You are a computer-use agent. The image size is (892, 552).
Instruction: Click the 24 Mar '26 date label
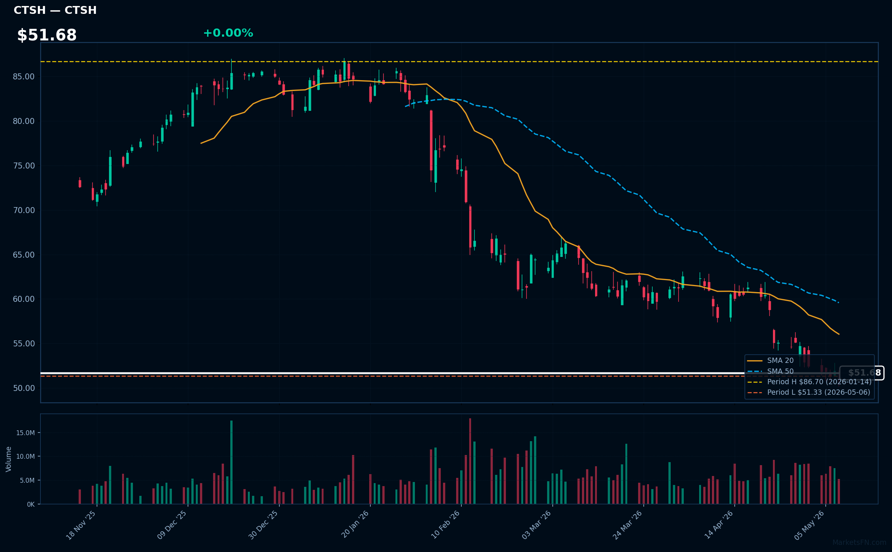tap(628, 525)
